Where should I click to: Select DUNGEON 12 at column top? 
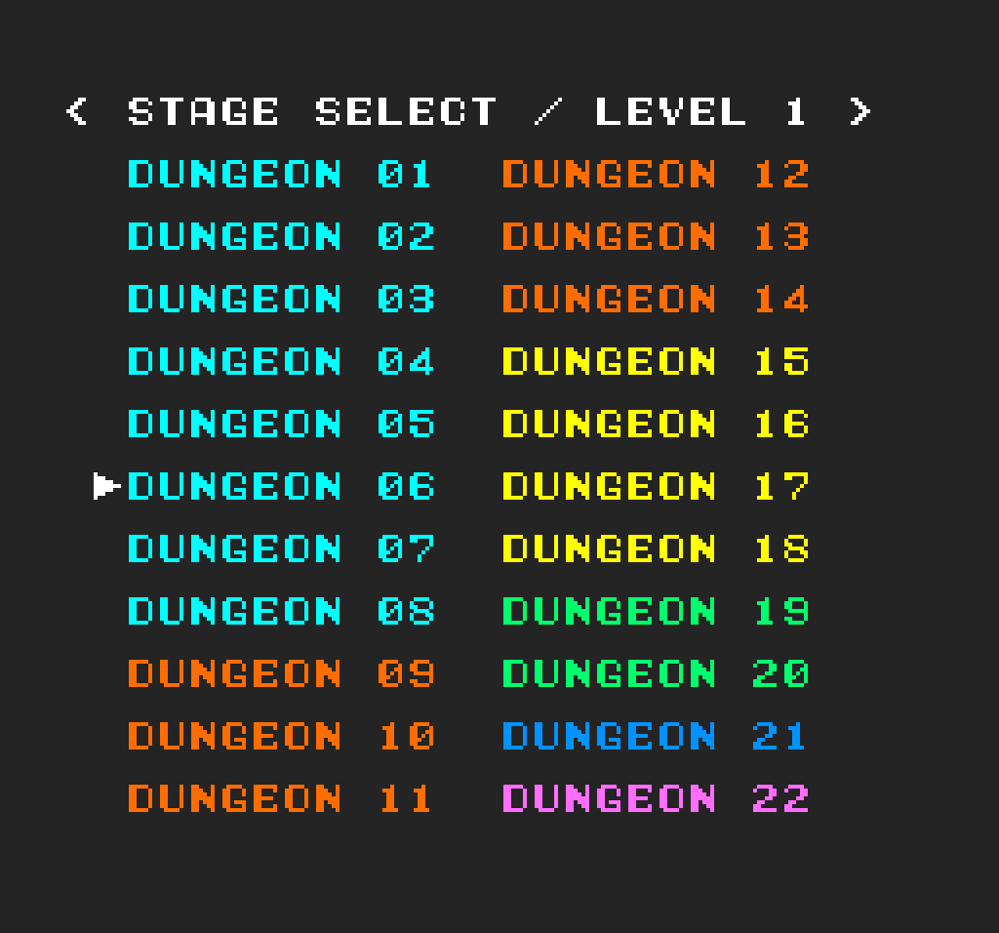click(656, 174)
